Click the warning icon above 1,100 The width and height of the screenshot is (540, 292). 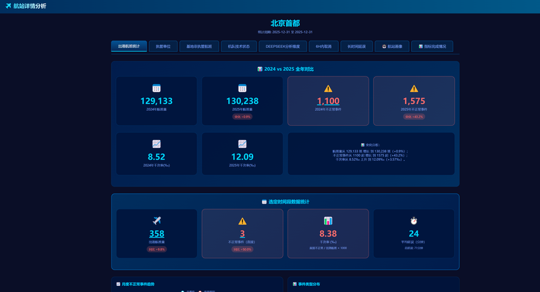pos(328,89)
